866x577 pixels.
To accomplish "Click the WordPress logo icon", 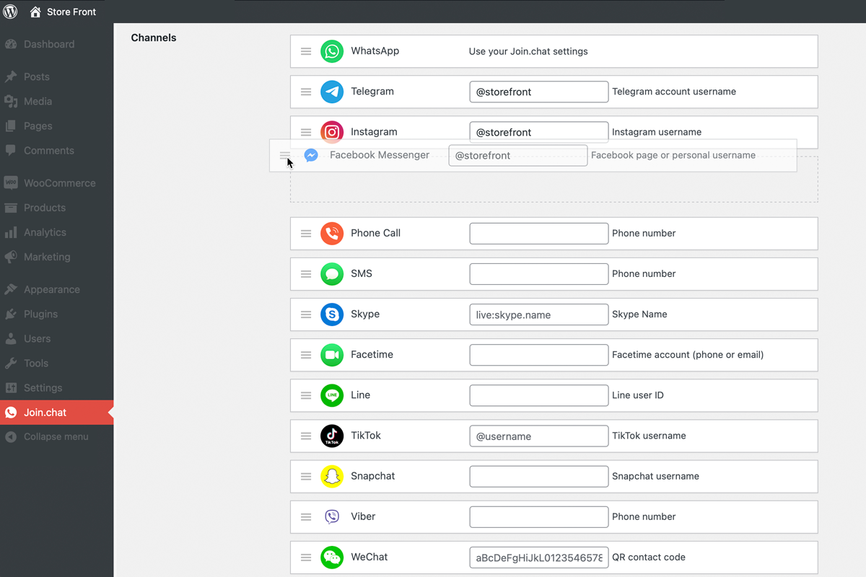I will click(11, 12).
